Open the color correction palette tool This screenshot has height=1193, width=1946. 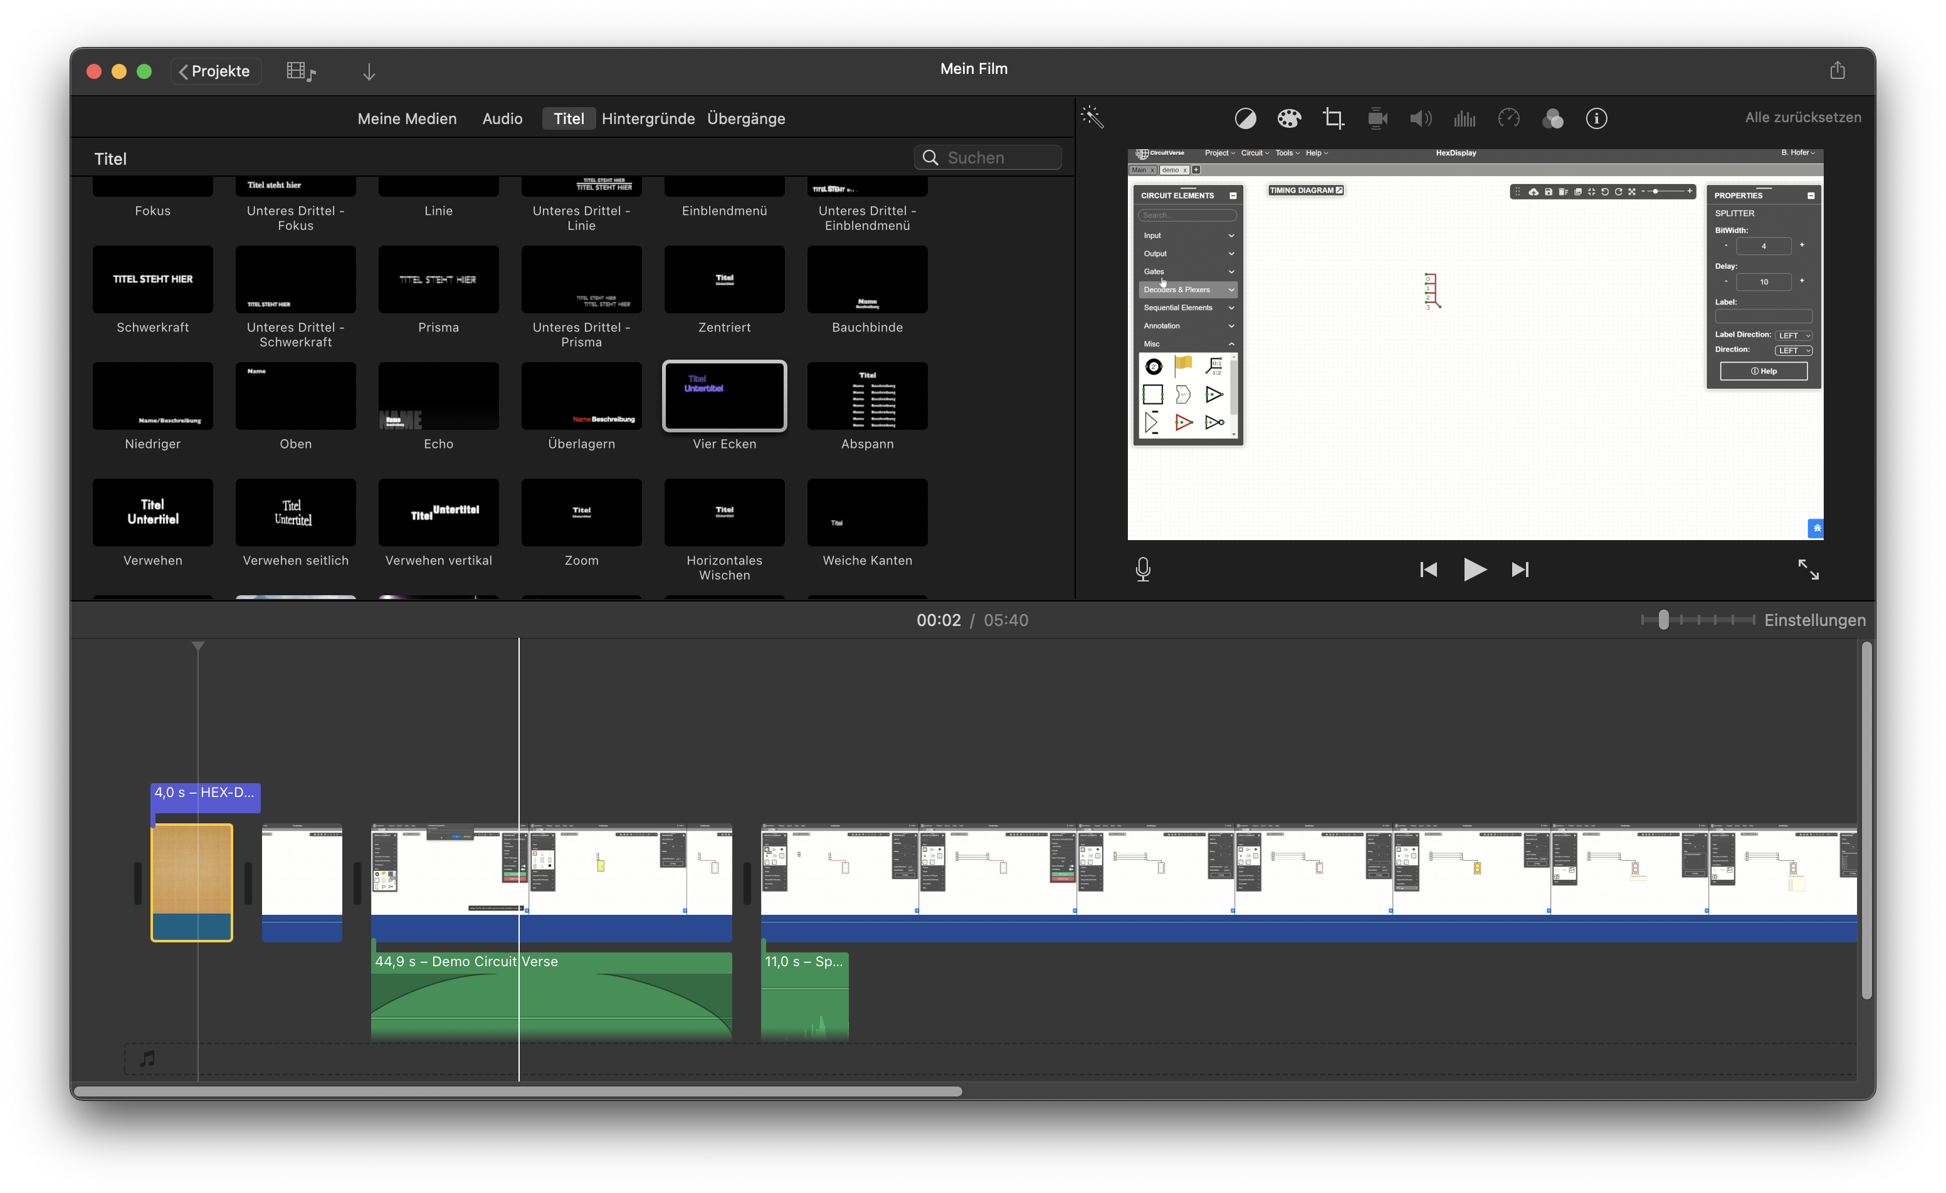(x=1289, y=118)
